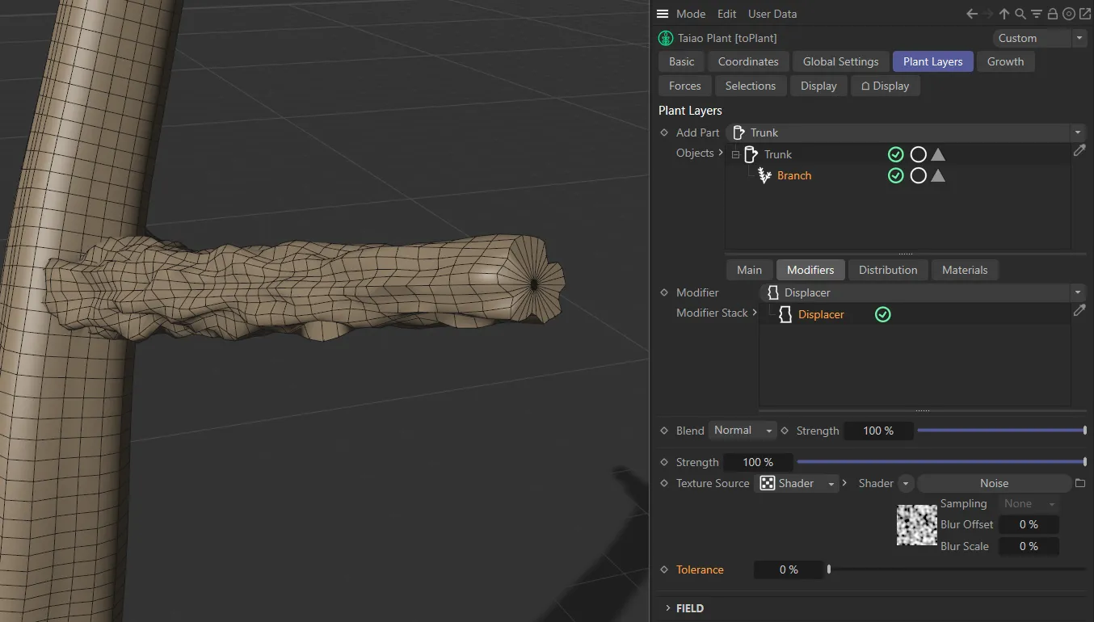
Task: Go back with the left arrow icon
Action: click(973, 14)
